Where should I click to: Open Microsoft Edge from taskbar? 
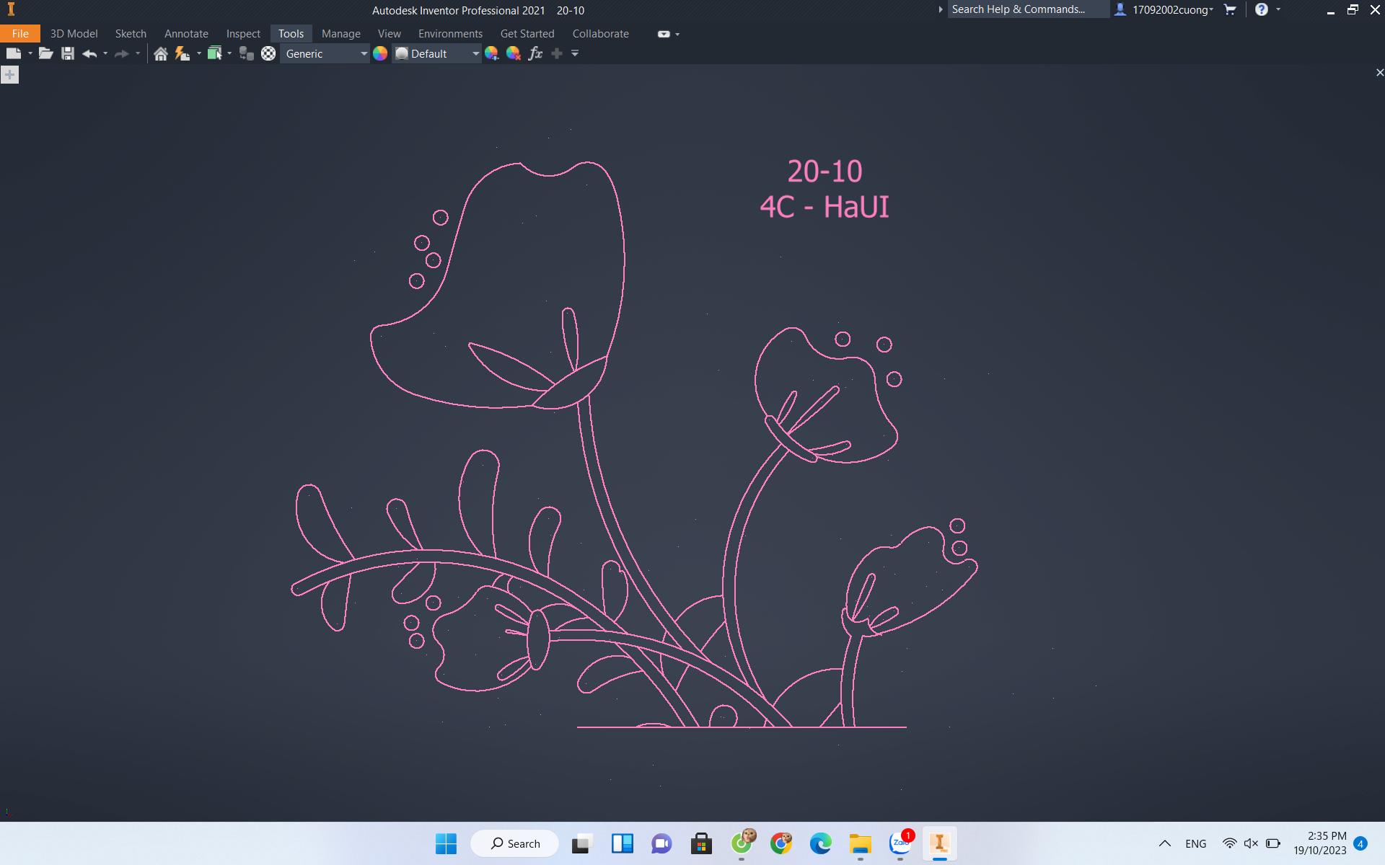tap(820, 843)
